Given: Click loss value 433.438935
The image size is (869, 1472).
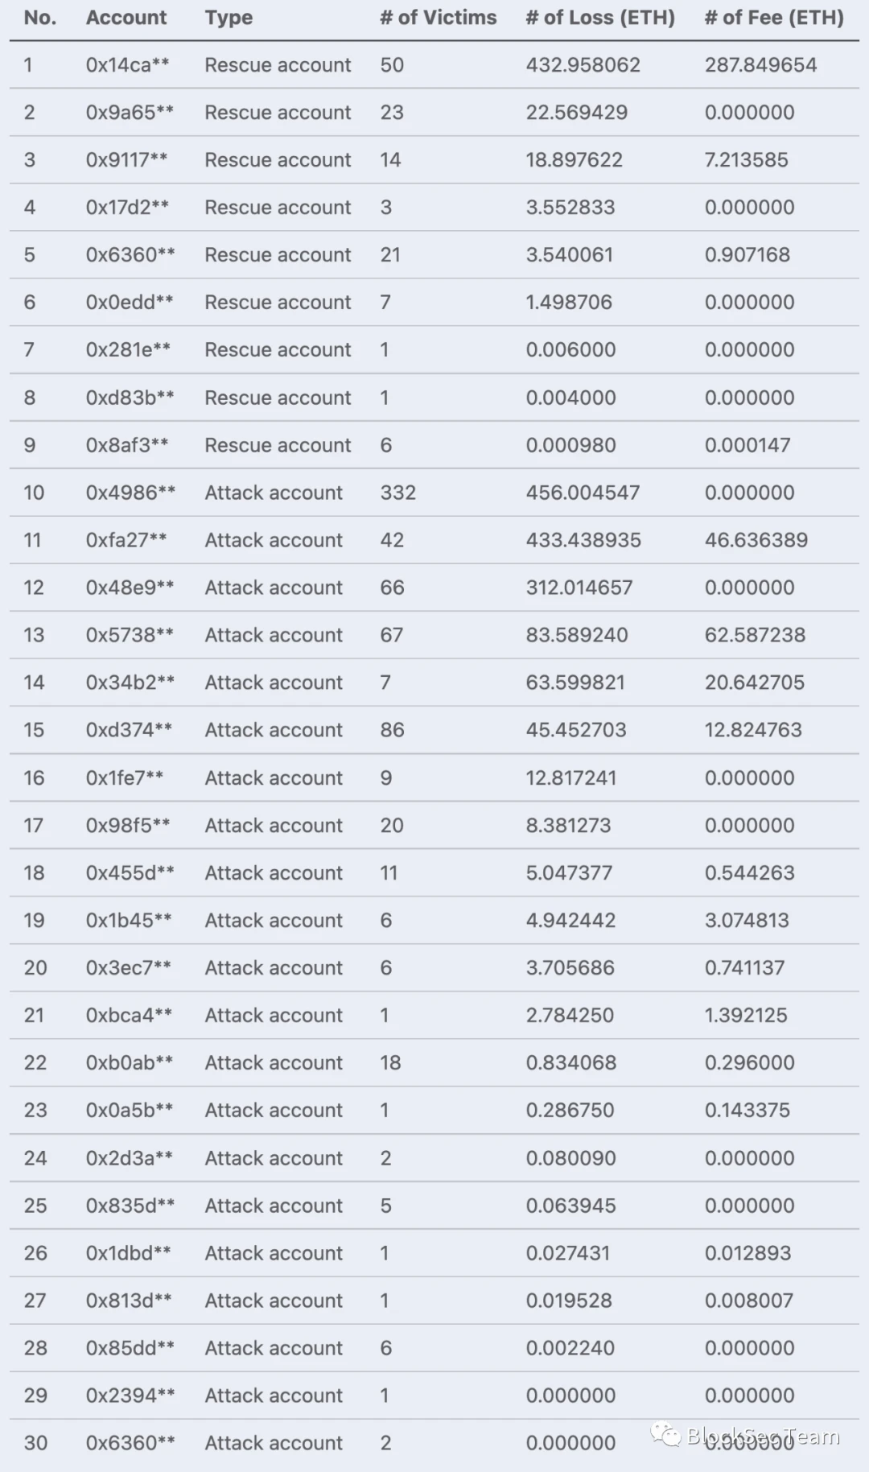Looking at the screenshot, I should [x=584, y=540].
